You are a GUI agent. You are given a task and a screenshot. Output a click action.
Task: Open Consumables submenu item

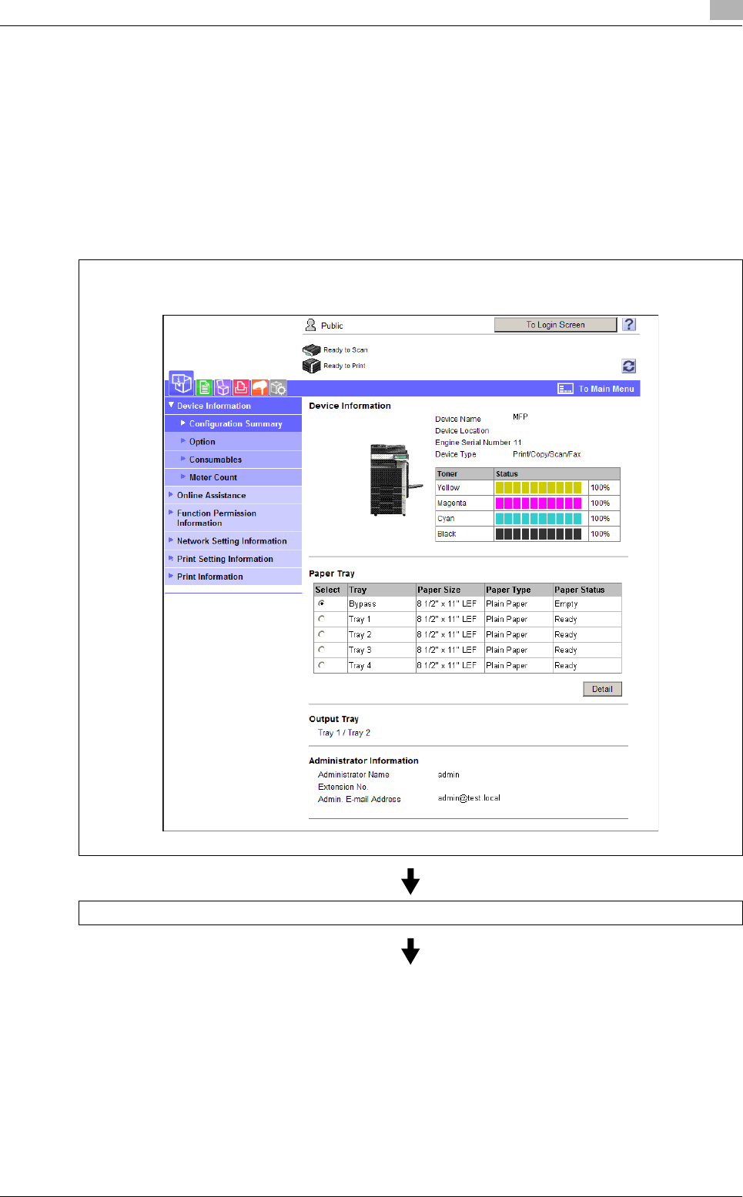[233, 460]
